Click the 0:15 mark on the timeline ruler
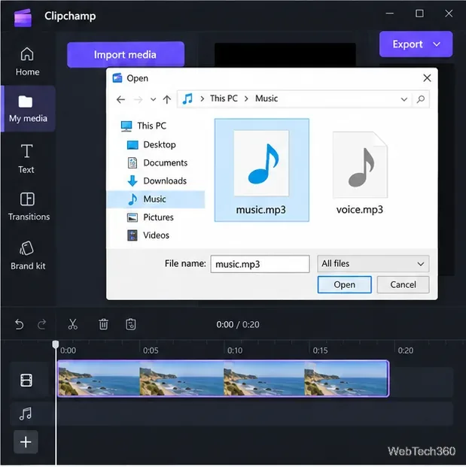 point(320,350)
